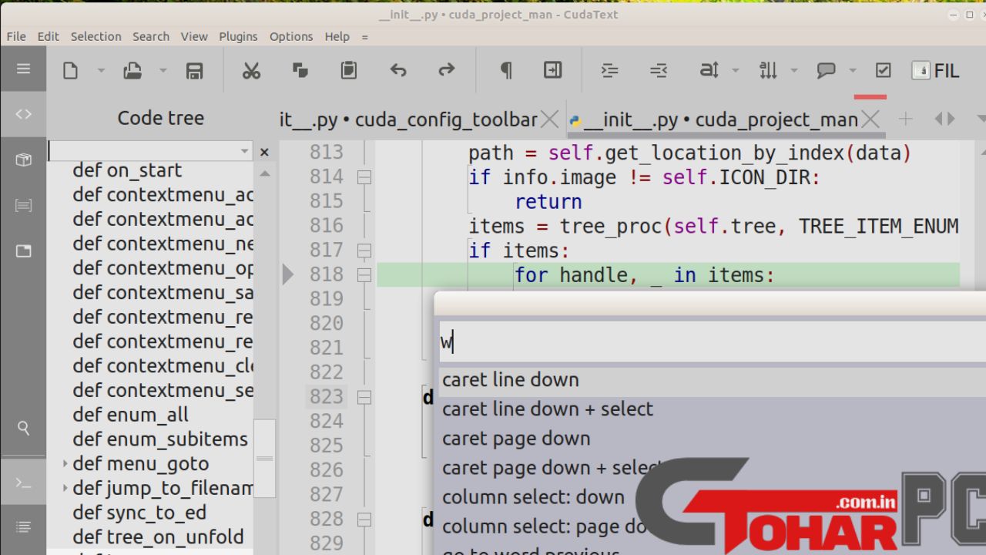Screen dimensions: 986x555
Task: Collapse fold marker on line 817
Action: (x=364, y=251)
